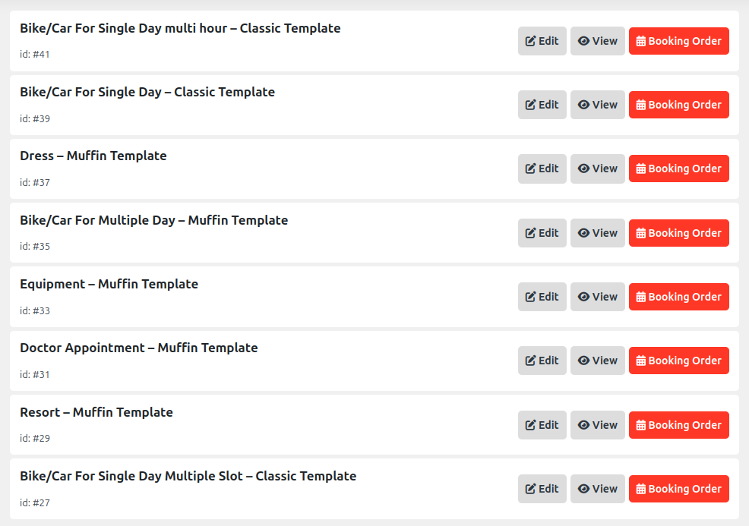Click calendar icon in Dress row's Booking Order
The height and width of the screenshot is (526, 749).
click(x=640, y=169)
